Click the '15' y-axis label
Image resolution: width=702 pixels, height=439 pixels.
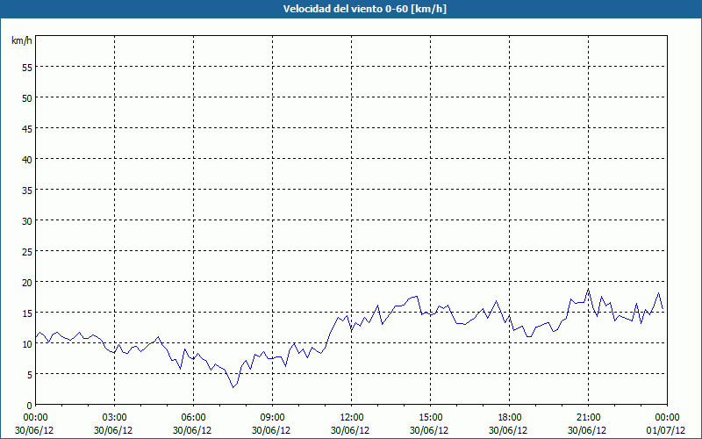pos(27,313)
